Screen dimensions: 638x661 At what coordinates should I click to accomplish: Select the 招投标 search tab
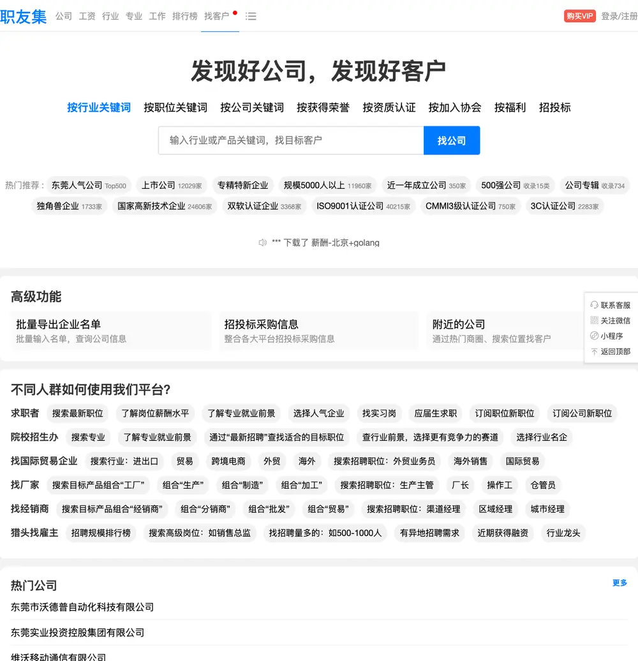(554, 107)
